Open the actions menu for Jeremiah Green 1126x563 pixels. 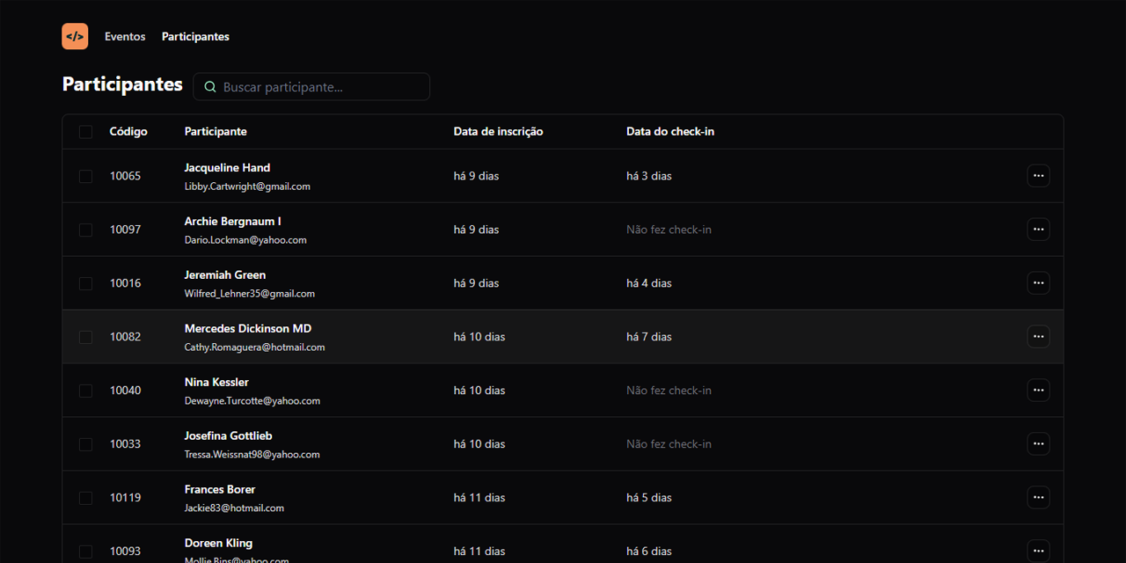coord(1038,283)
